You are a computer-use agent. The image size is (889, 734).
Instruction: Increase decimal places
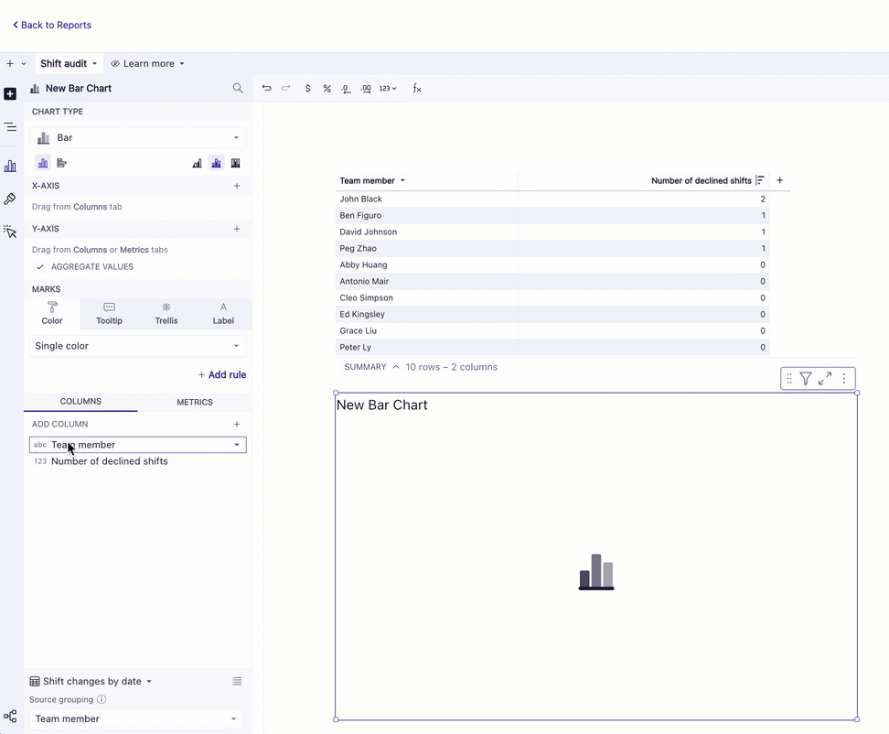tap(366, 89)
